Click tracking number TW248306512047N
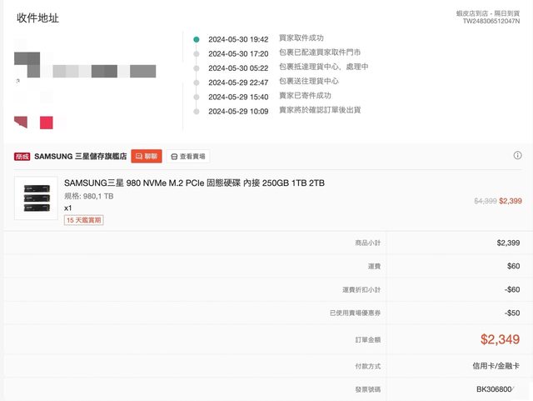533x401 pixels. click(491, 23)
